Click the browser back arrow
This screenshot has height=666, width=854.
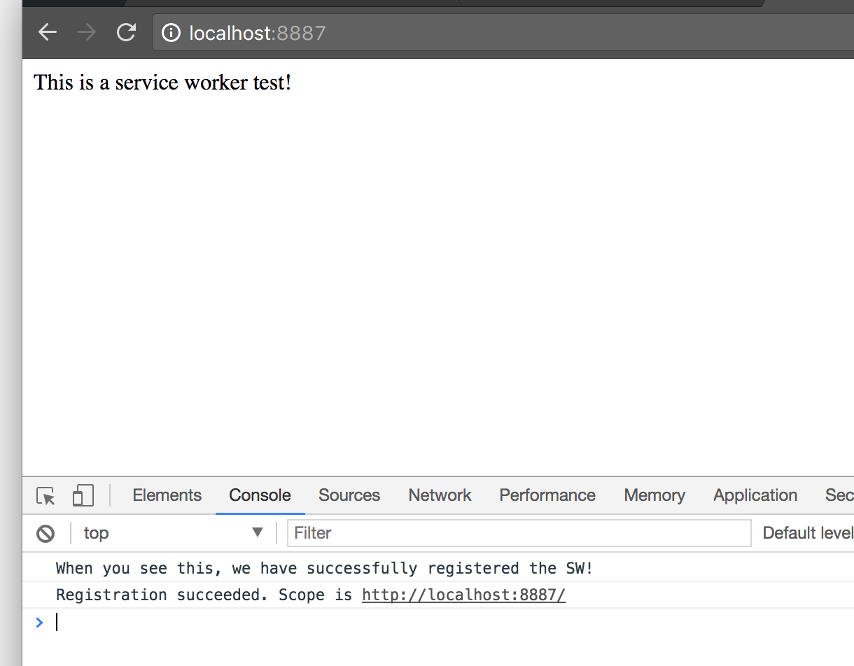pyautogui.click(x=48, y=32)
